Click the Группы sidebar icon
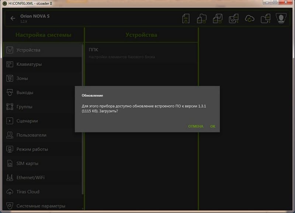295x213 pixels. [x=10, y=107]
